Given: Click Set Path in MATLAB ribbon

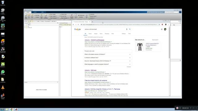Looking at the screenshot, I should pos(80,17).
